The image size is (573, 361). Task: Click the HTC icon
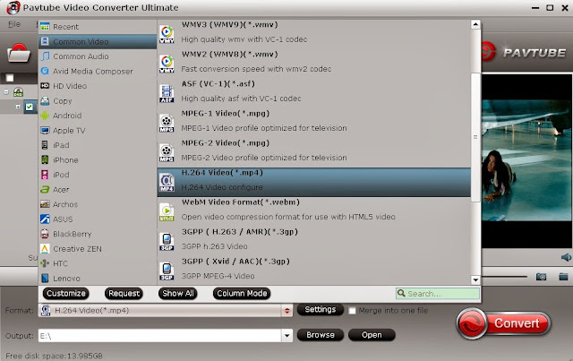coord(45,263)
